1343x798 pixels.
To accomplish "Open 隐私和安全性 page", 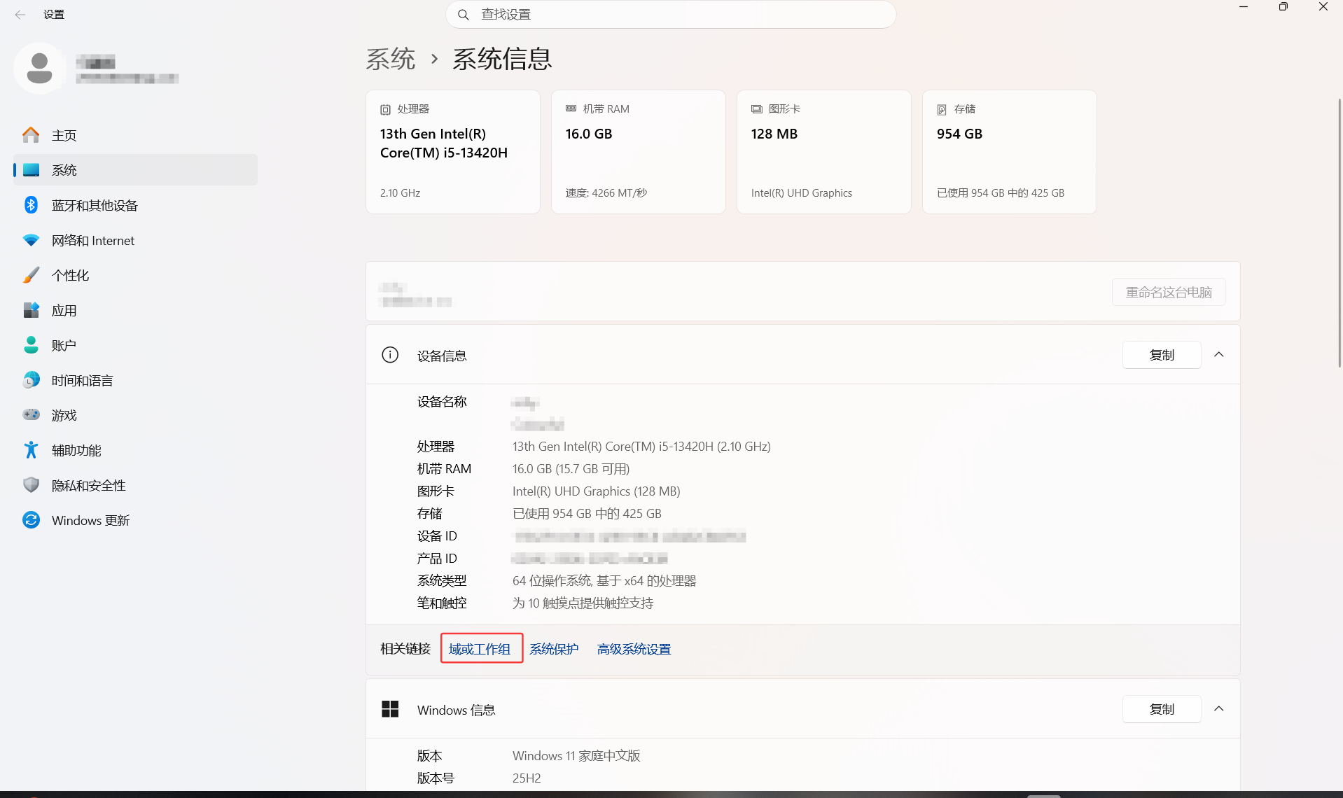I will pos(135,485).
